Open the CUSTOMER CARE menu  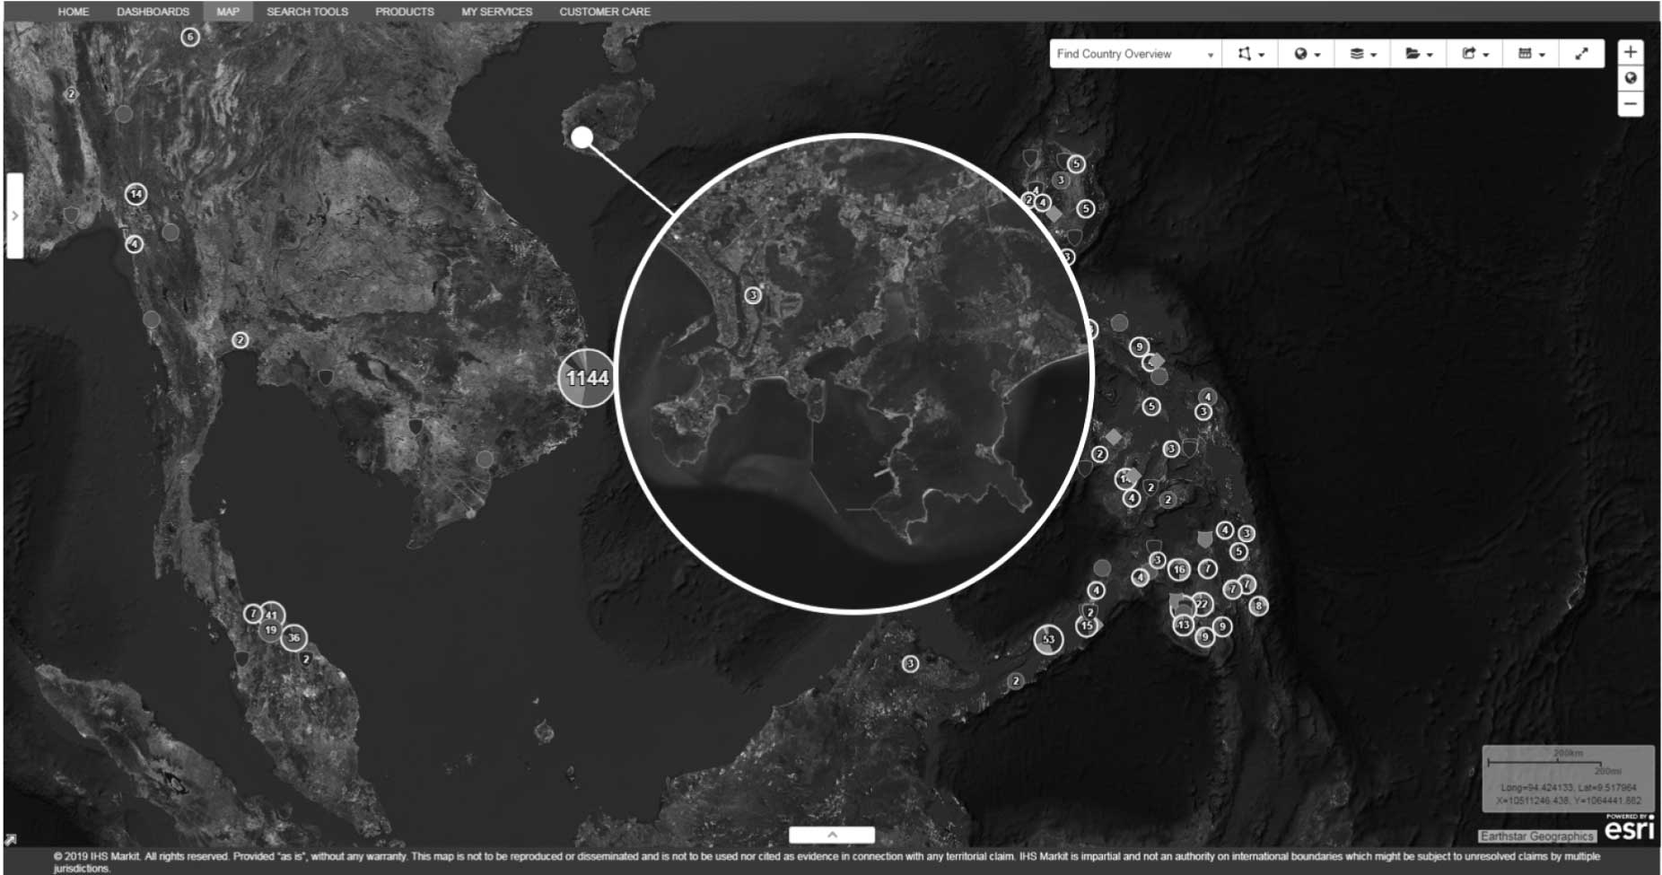(605, 12)
